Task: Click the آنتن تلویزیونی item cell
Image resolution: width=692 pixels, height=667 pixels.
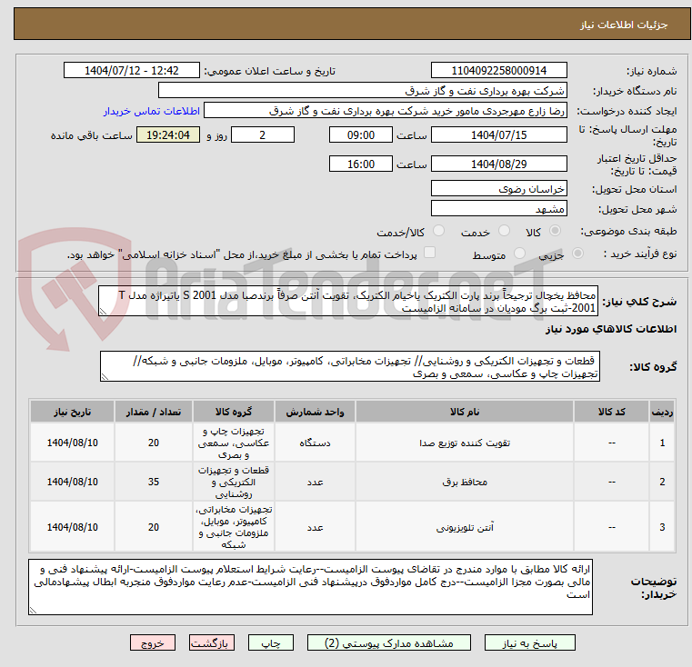Action: [x=465, y=527]
